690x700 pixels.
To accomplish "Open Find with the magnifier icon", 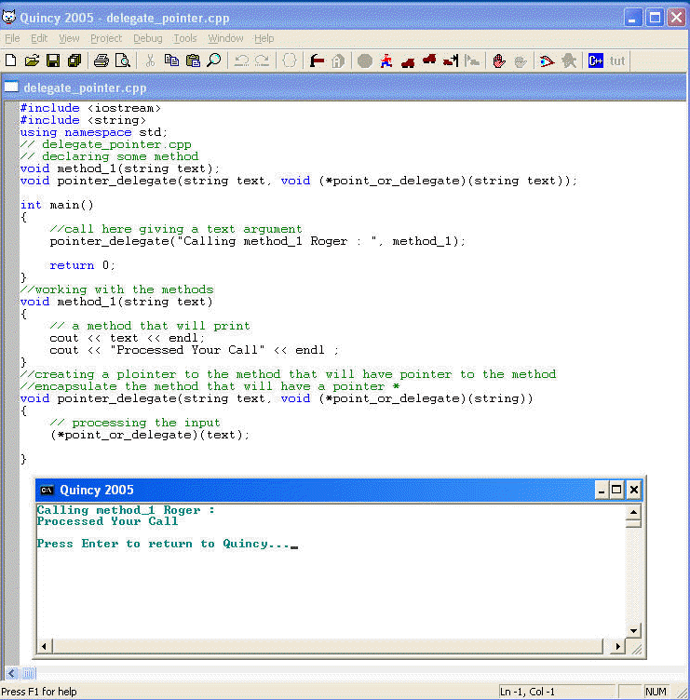I will click(x=214, y=61).
